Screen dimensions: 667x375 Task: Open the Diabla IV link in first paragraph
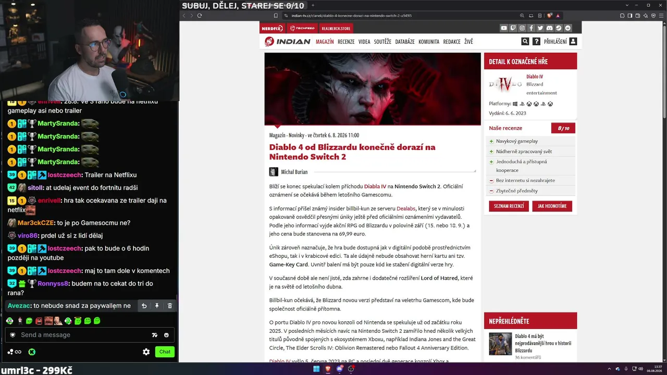point(375,186)
